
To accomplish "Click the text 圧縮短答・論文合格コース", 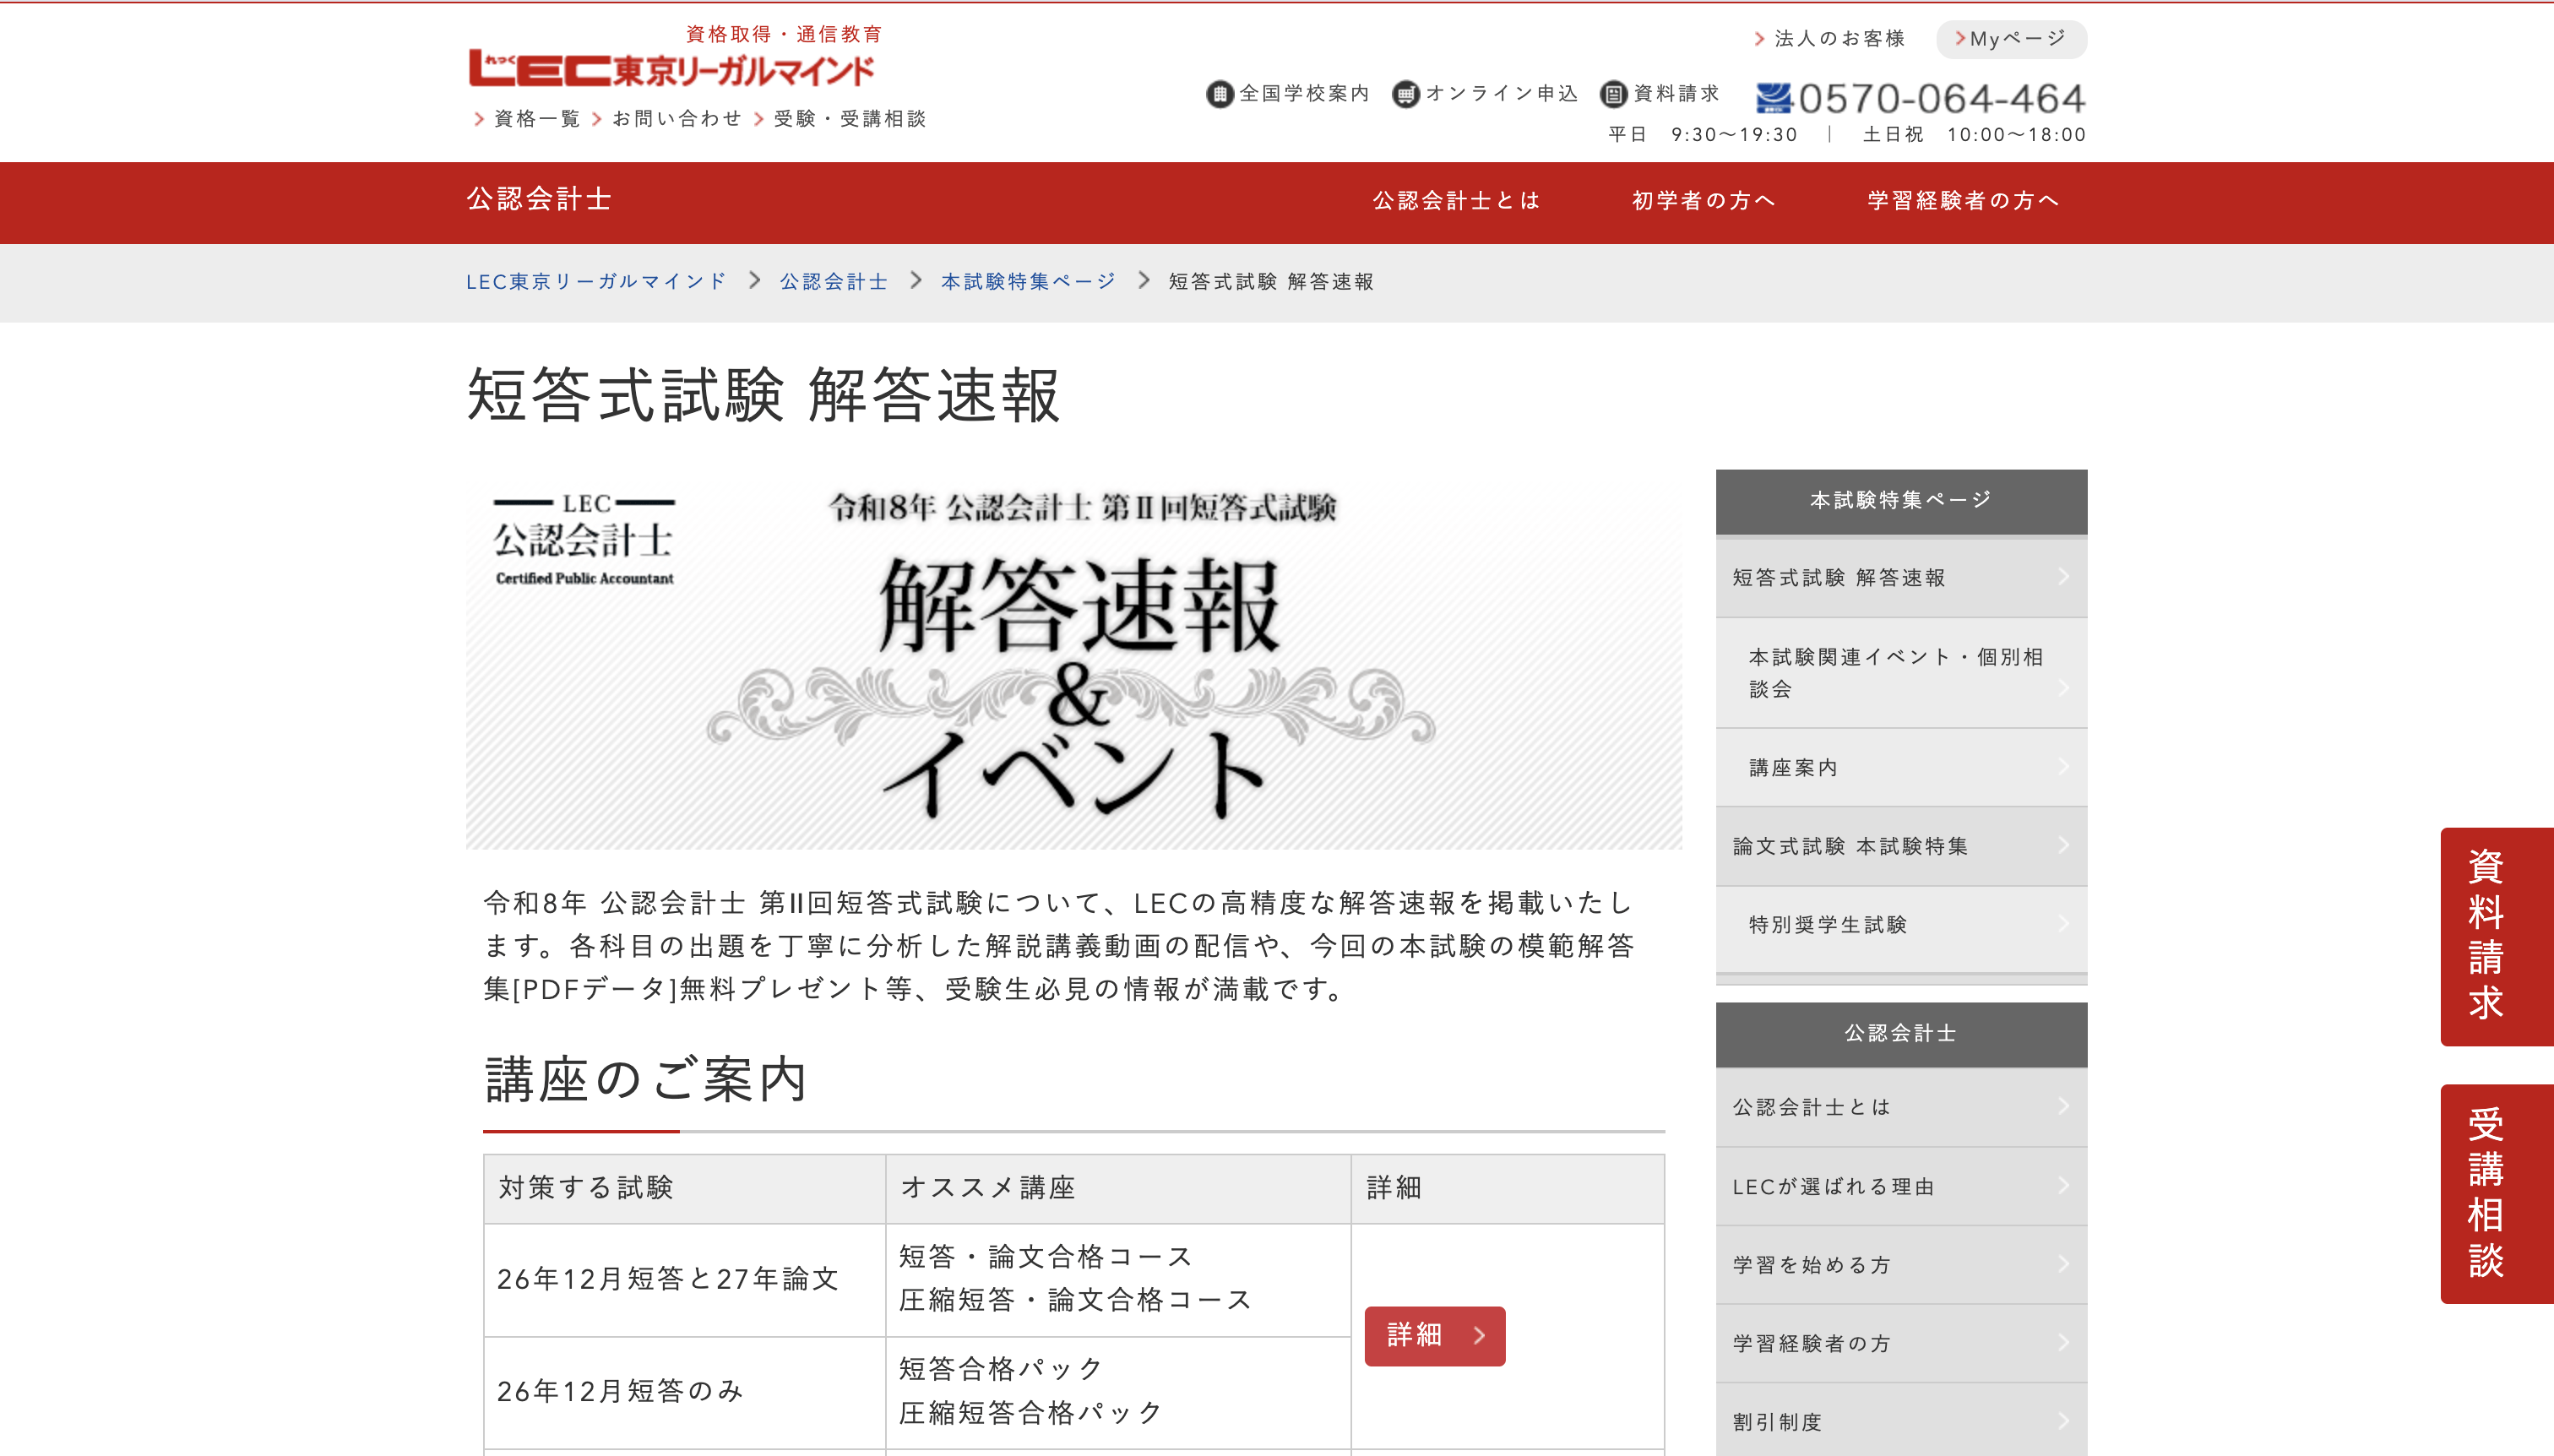I will pyautogui.click(x=1075, y=1300).
